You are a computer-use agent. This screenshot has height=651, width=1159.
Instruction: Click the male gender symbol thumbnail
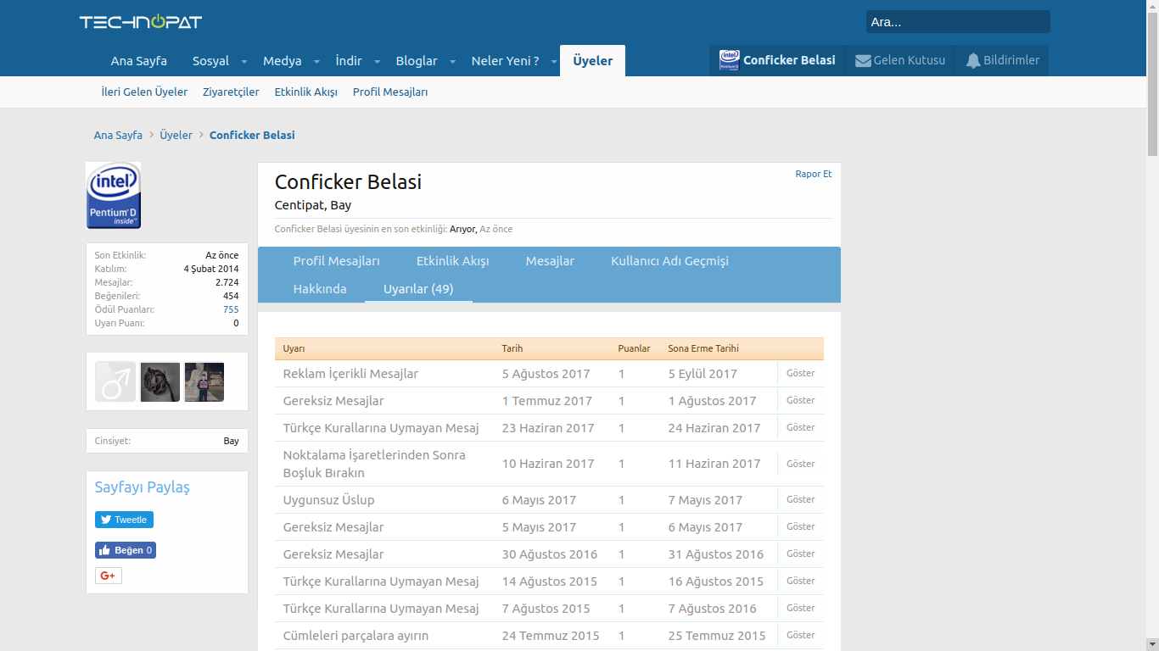click(x=115, y=381)
